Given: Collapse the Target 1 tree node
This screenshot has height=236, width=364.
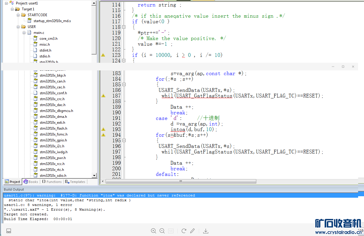Looking at the screenshot, I should click(x=12, y=9).
